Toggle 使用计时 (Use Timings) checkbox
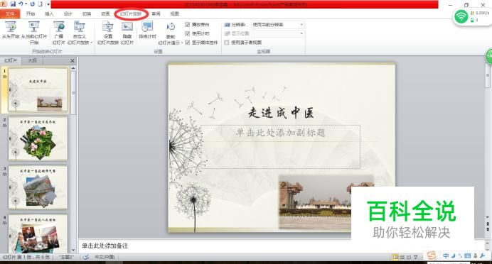The image size is (492, 264). click(x=188, y=33)
